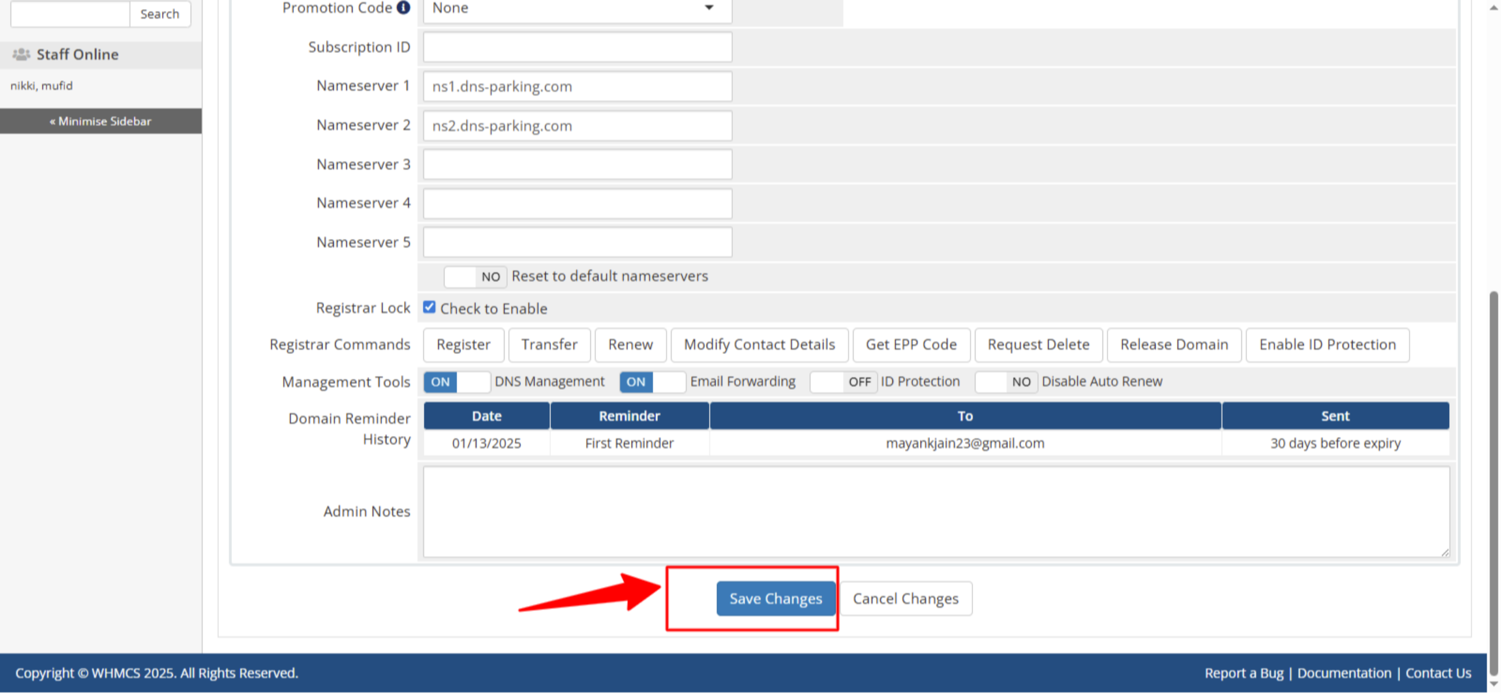Turn off the Email Forwarding toggle
This screenshot has width=1501, height=693.
652,382
